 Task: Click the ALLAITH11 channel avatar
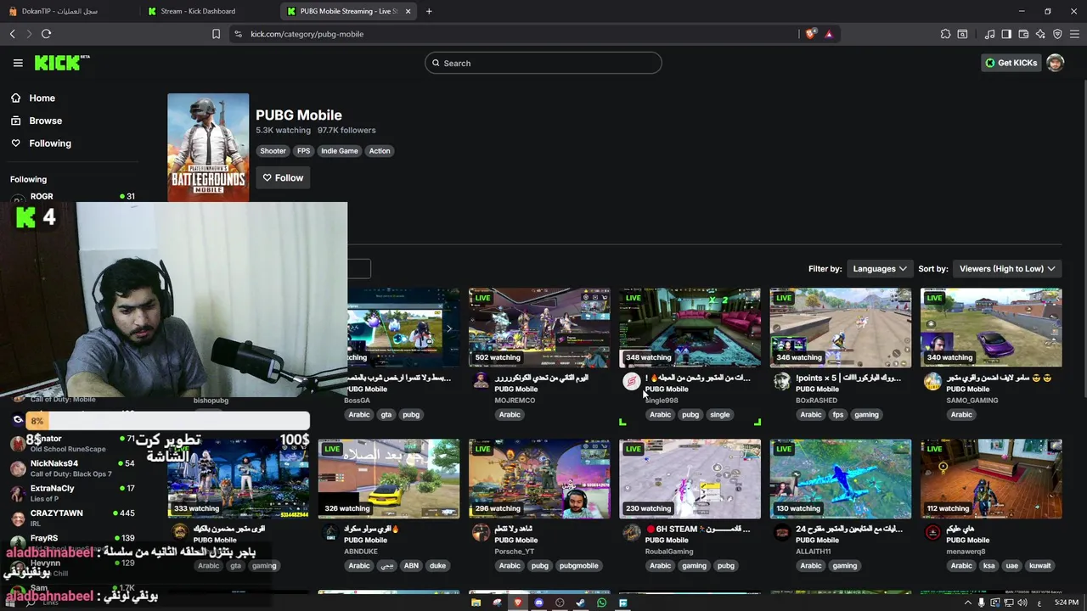[x=782, y=532]
